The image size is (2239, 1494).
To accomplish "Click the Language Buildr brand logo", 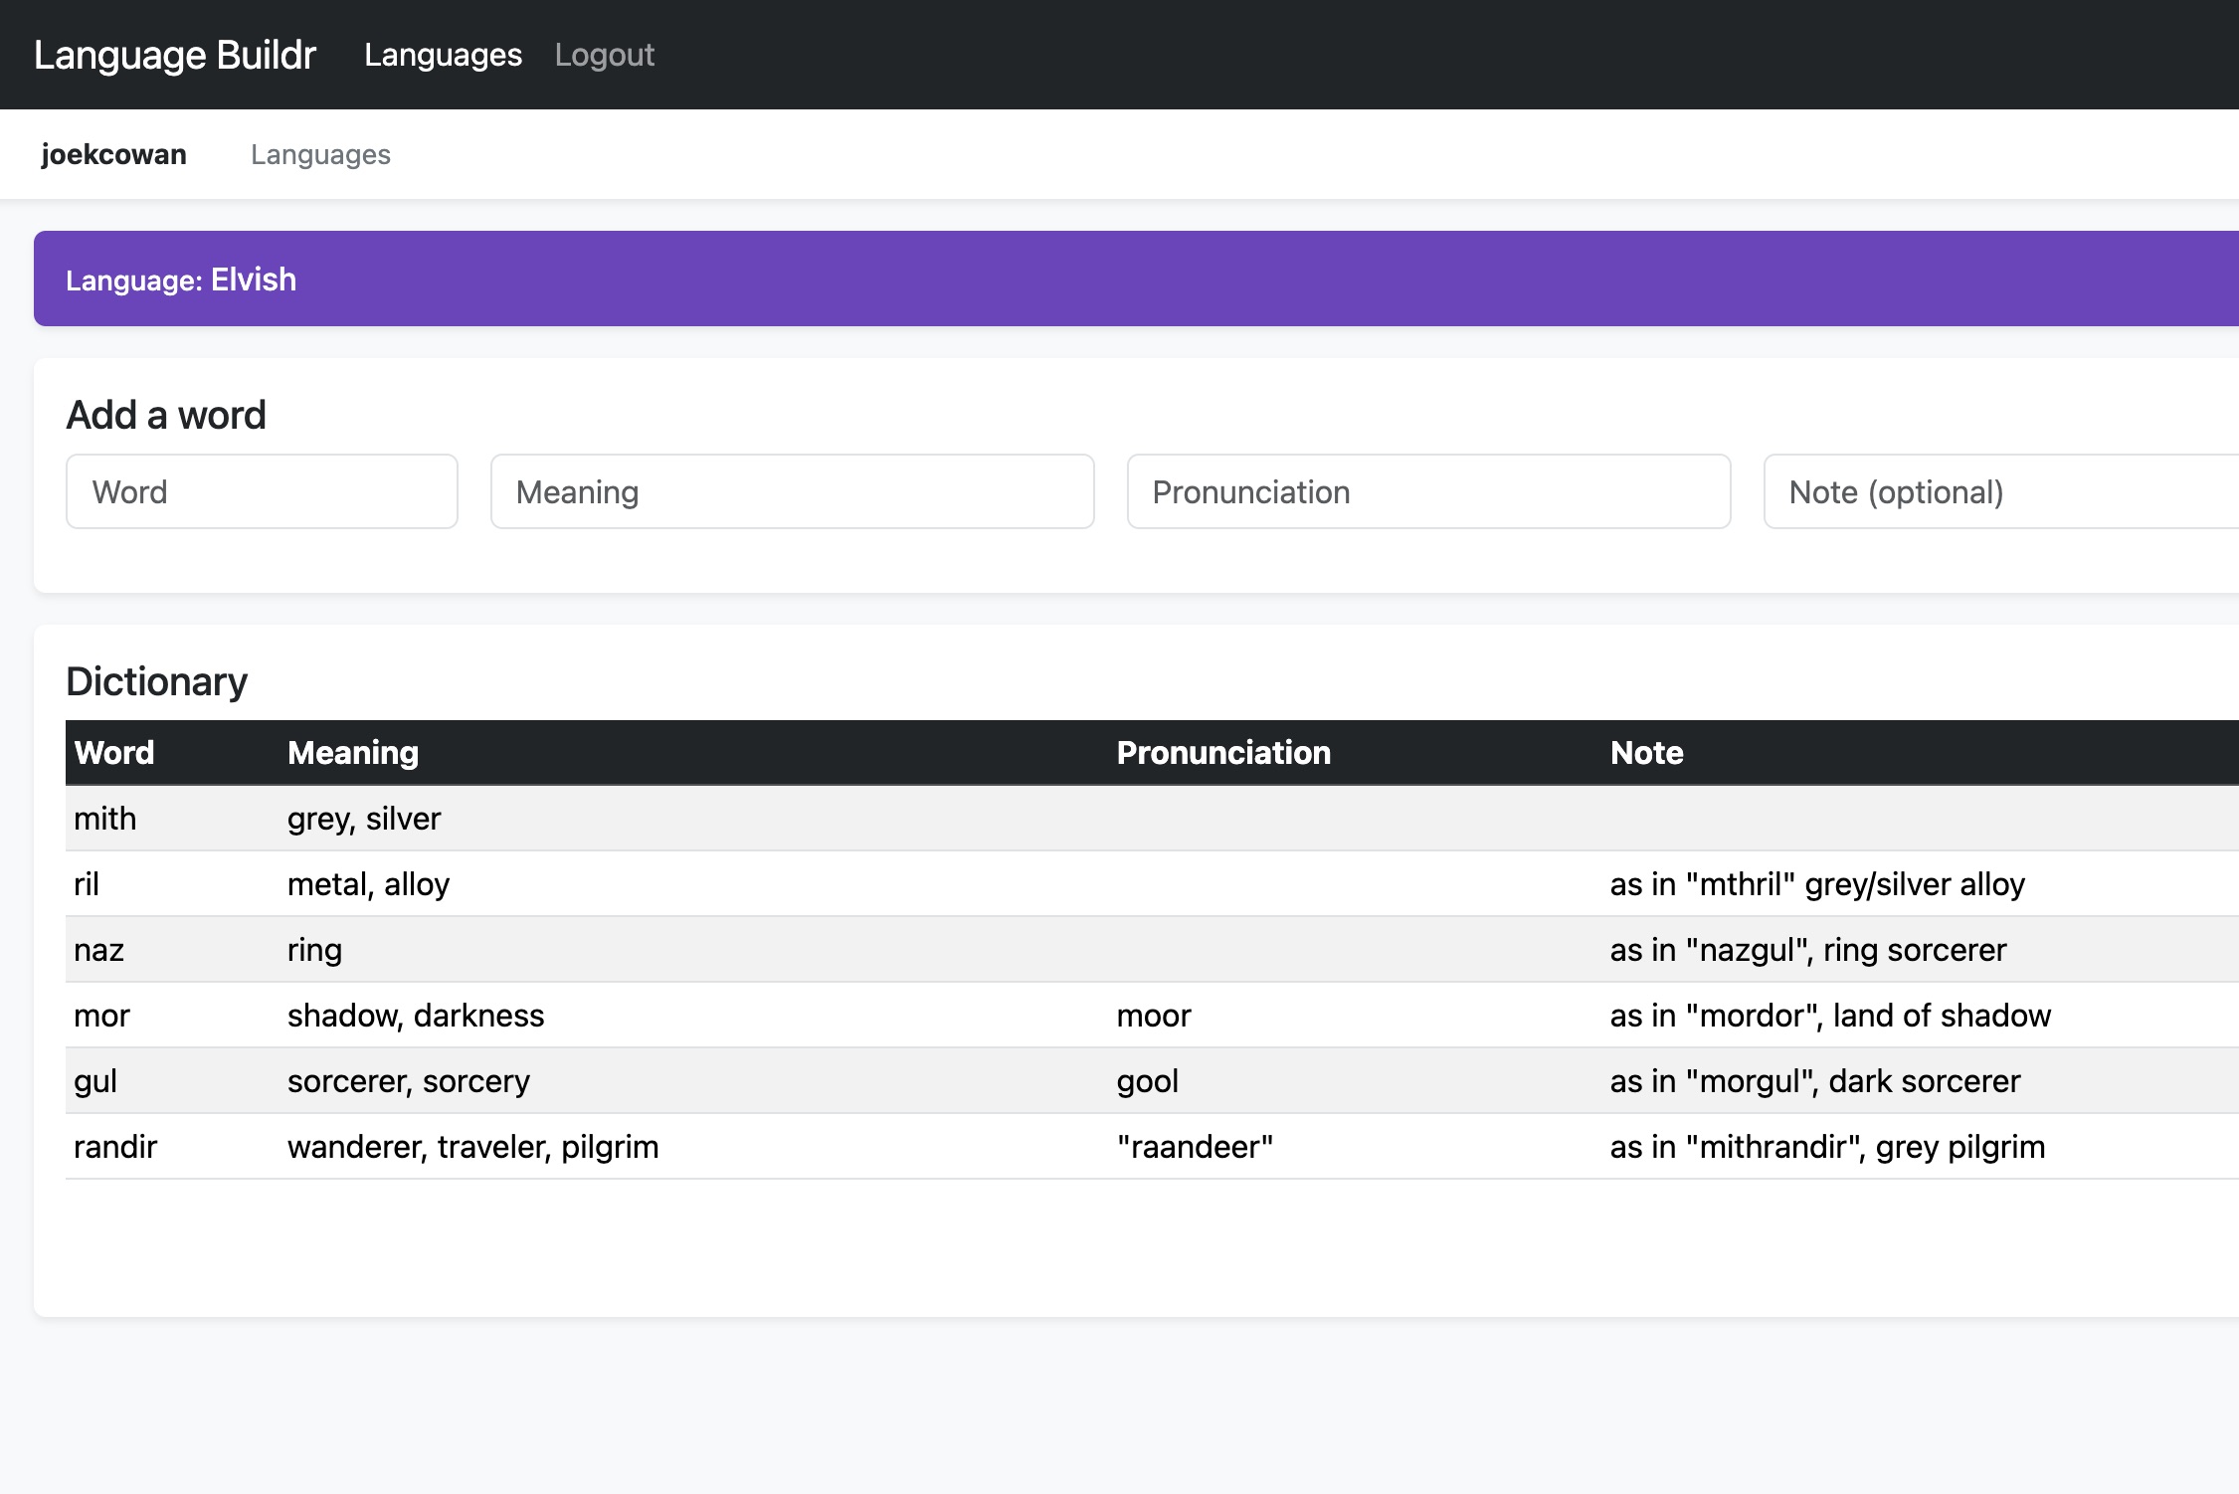I will click(174, 55).
